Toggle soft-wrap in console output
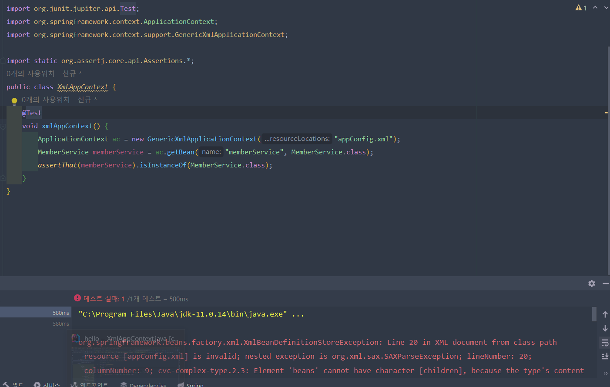 coord(605,343)
